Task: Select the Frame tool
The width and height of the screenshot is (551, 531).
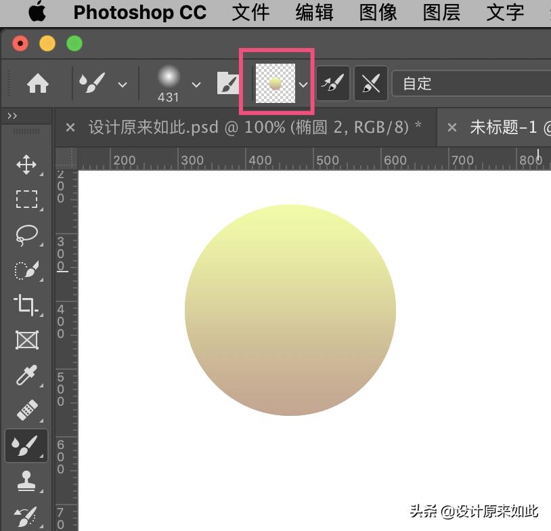Action: point(26,341)
